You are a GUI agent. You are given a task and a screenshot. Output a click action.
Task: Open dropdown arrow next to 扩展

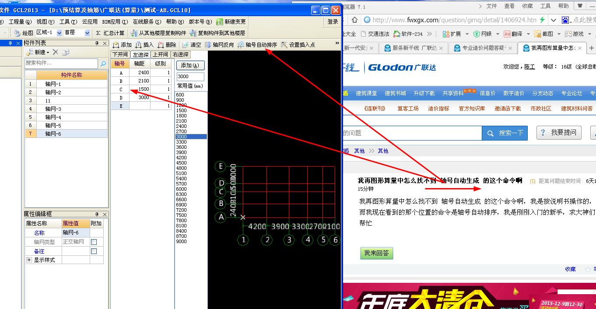pos(466,34)
